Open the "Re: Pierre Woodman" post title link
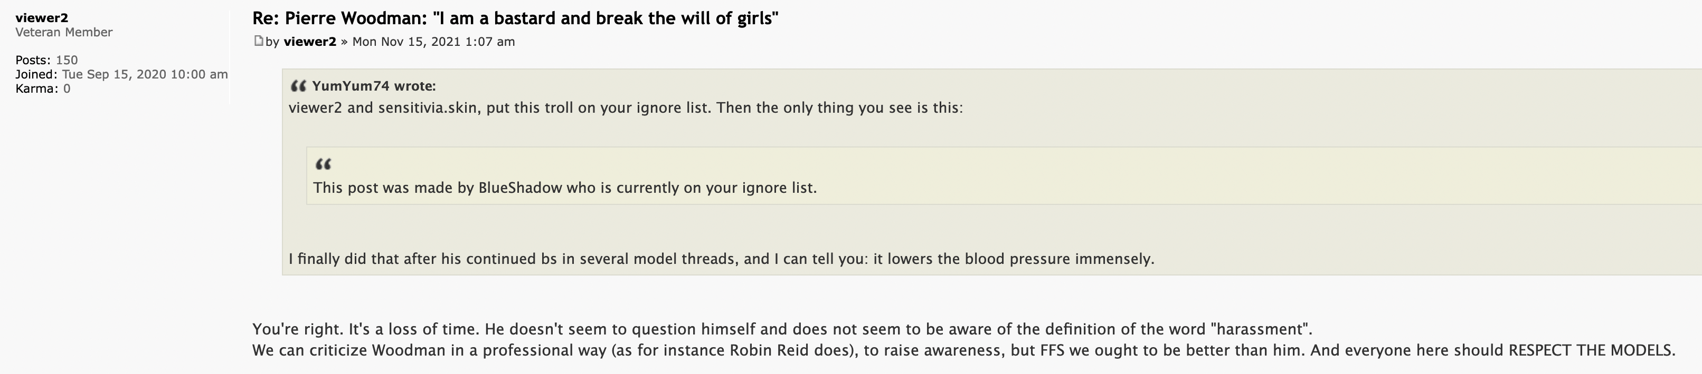This screenshot has height=374, width=1702. [515, 18]
